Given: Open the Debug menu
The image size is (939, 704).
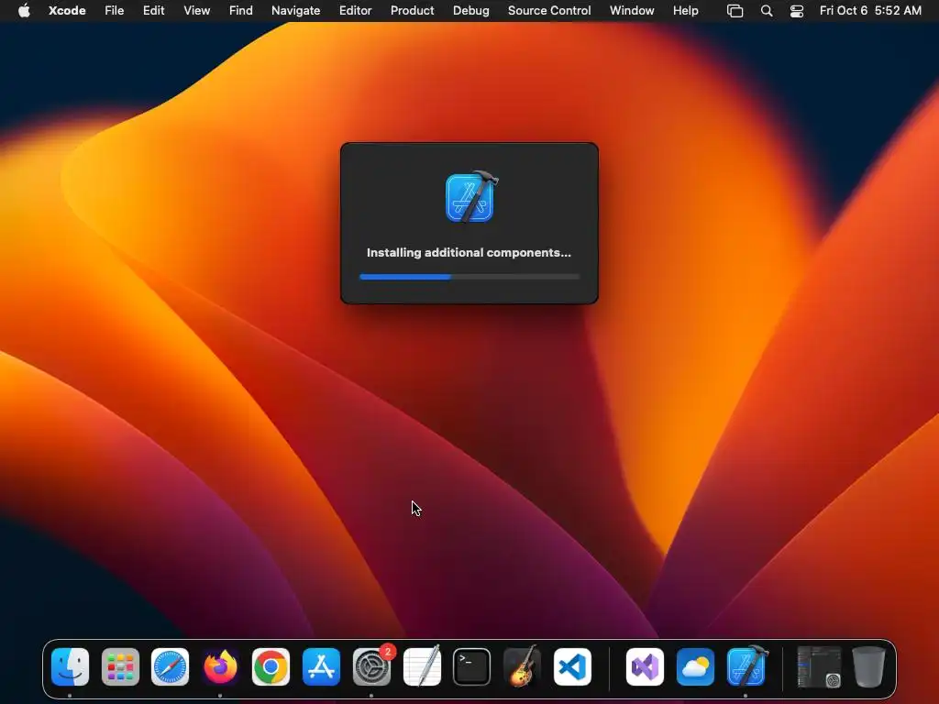Looking at the screenshot, I should click(470, 10).
